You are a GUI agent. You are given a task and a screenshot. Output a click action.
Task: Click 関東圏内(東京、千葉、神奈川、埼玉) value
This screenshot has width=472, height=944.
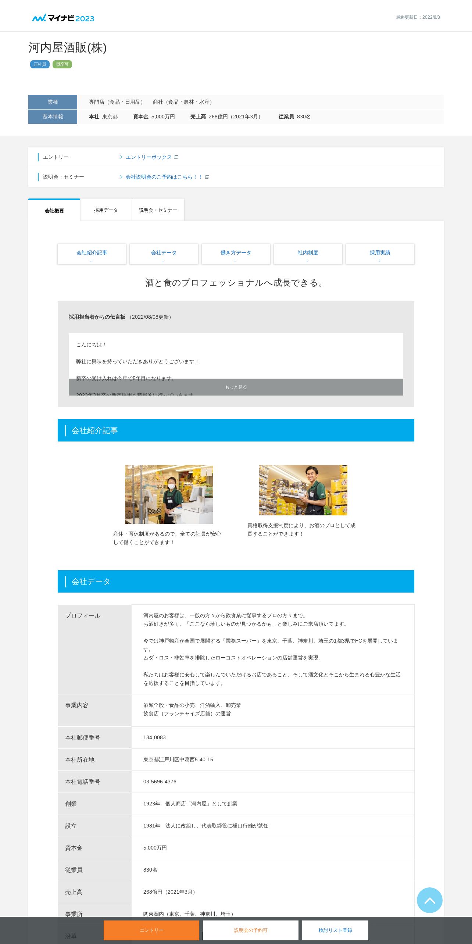point(189,914)
